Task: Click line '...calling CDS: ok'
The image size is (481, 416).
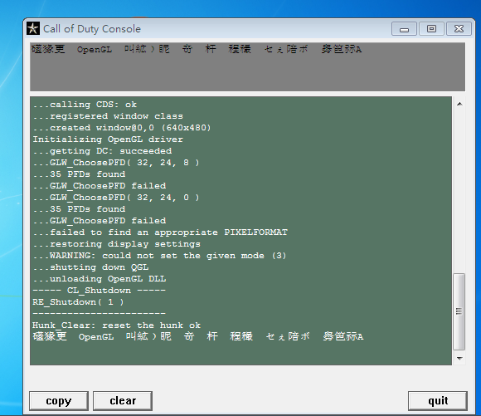Action: [85, 105]
